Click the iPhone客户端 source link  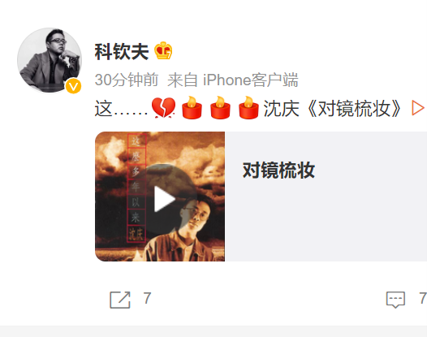(x=251, y=80)
